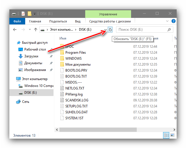Click the magnifier search icon
The height and width of the screenshot is (148, 186).
pyautogui.click(x=169, y=30)
